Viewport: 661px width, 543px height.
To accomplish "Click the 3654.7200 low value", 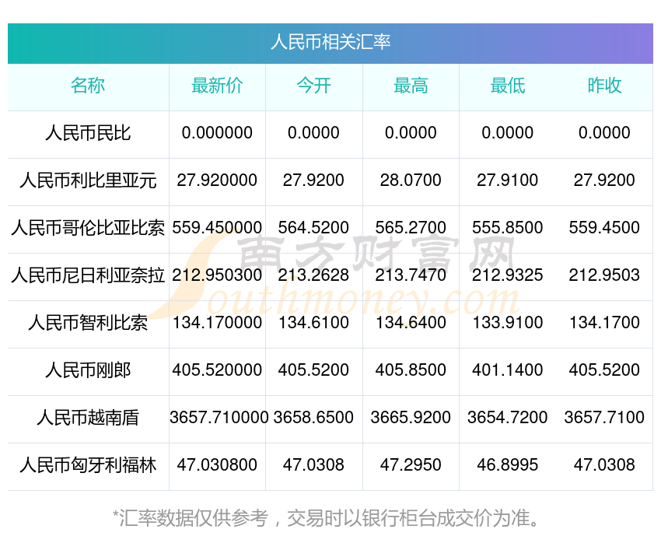I will (508, 418).
